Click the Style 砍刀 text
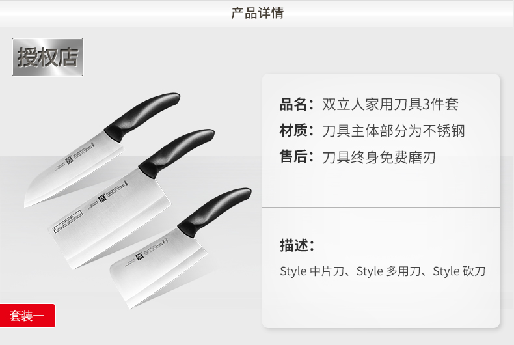Viewport: 514px width, 345px height. coord(459,271)
